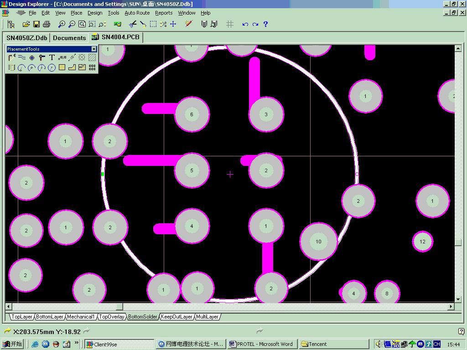Pick the Place Component tool

pos(12,68)
